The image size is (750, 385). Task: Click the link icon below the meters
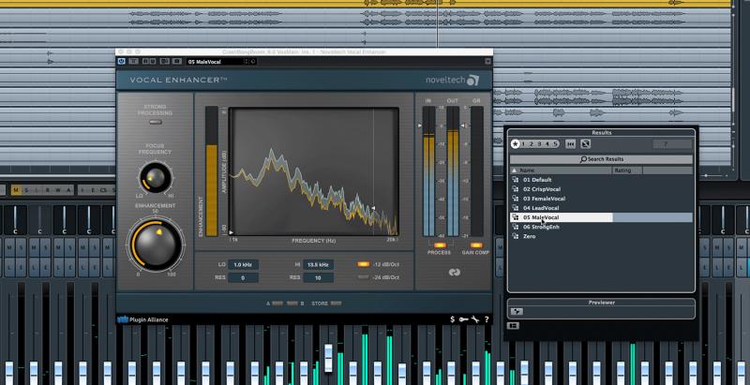point(454,273)
